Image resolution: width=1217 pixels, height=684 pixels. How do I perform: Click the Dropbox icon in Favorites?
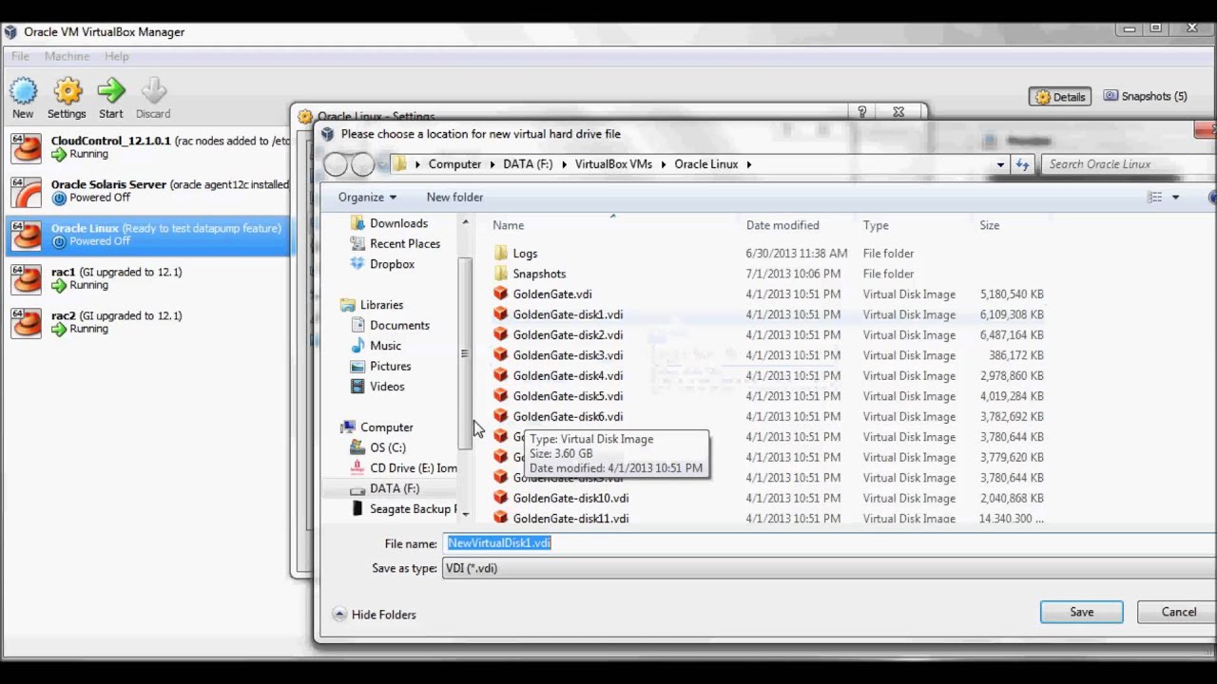(x=357, y=264)
